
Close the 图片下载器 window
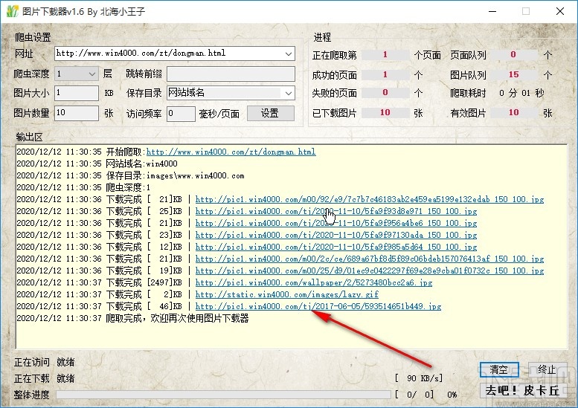click(x=560, y=11)
